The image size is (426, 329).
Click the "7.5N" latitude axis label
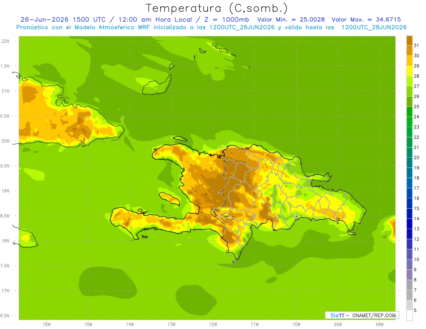coord(5,266)
